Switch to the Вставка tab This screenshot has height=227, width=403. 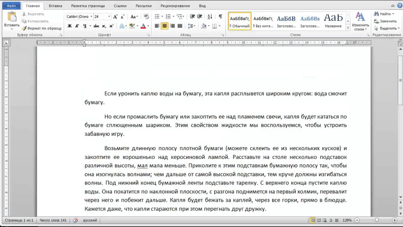[55, 6]
